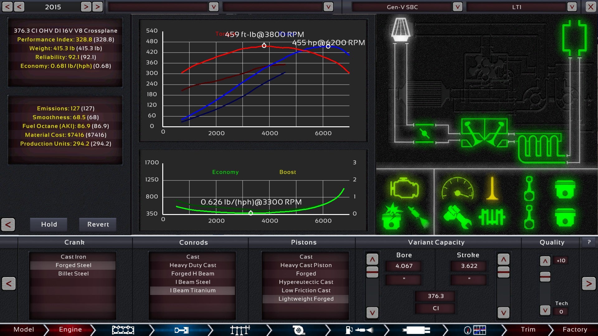Choose Billet Steel crank
Viewport: 598px width, 336px height.
[x=73, y=273]
